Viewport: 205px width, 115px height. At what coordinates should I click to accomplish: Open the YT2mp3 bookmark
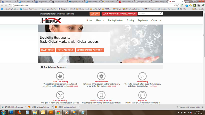point(117,9)
